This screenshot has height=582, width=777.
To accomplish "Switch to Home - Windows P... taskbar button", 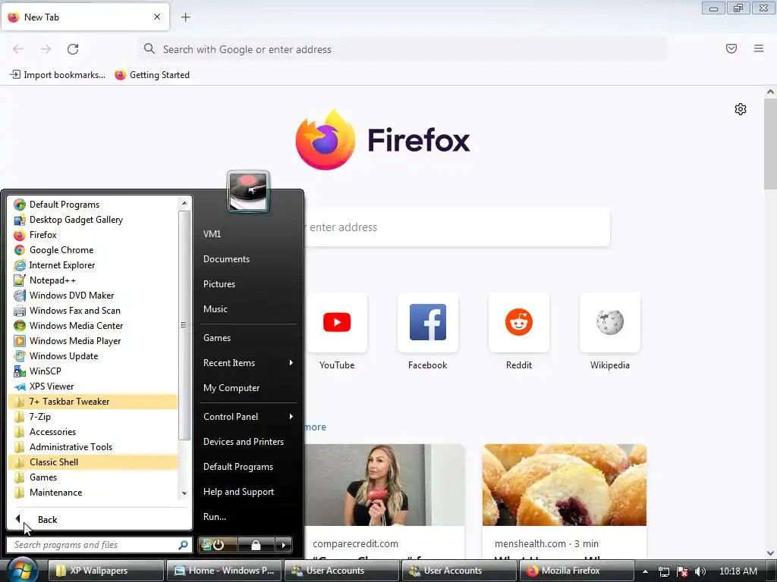I will [224, 571].
